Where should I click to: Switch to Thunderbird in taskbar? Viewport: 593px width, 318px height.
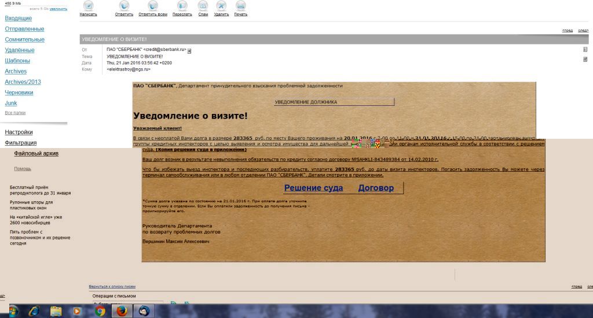click(x=144, y=311)
